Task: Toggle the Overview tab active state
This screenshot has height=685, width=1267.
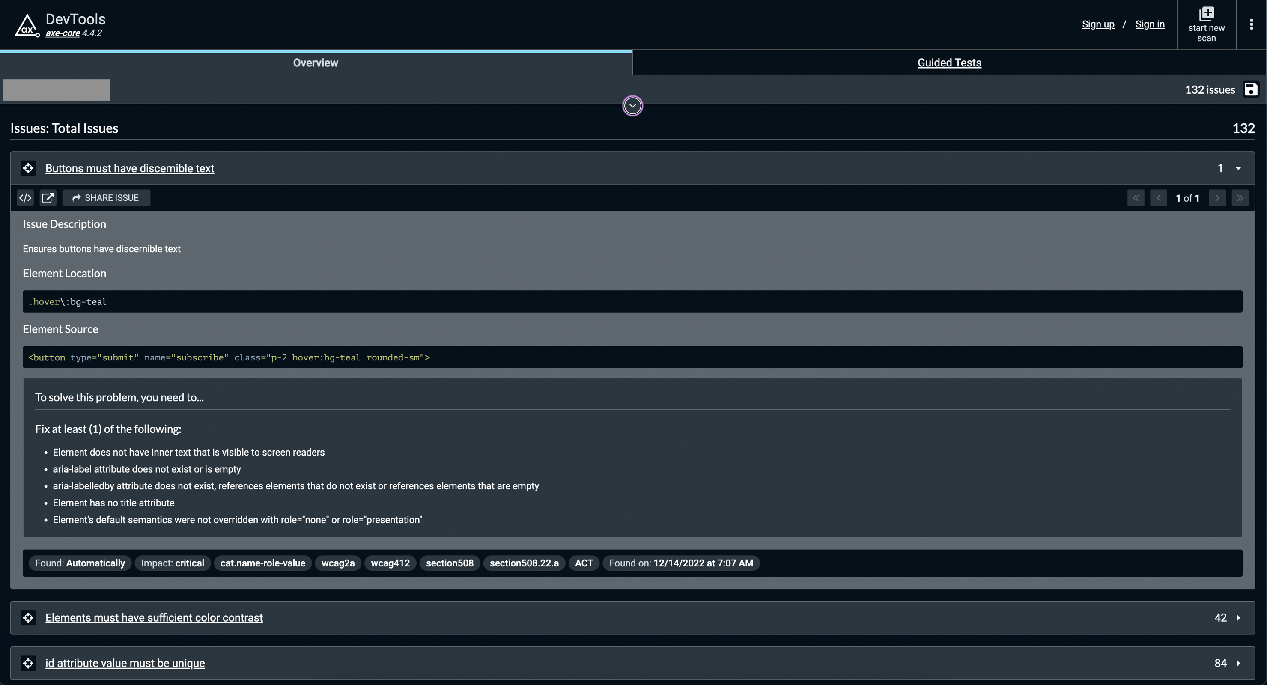Action: click(315, 63)
